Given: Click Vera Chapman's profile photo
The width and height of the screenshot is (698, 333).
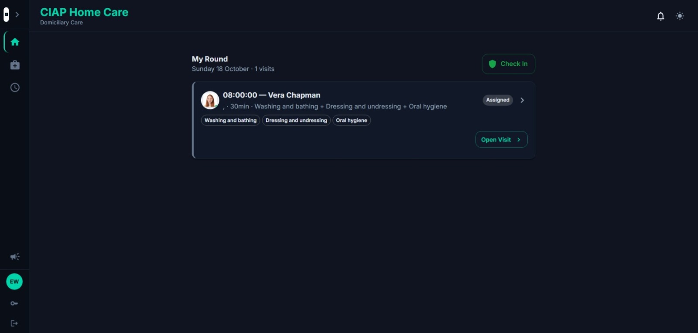Looking at the screenshot, I should [210, 100].
